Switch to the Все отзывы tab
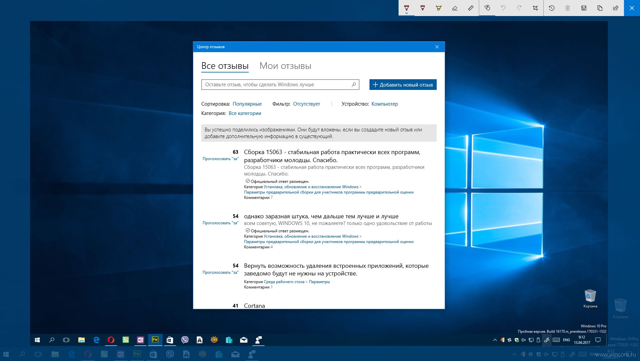 click(225, 66)
